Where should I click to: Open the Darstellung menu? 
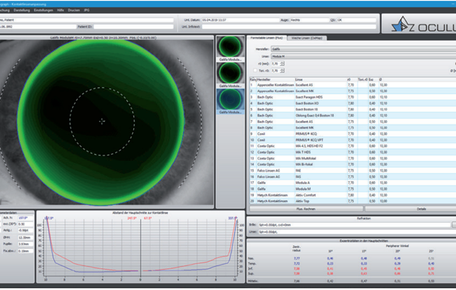tap(21, 10)
